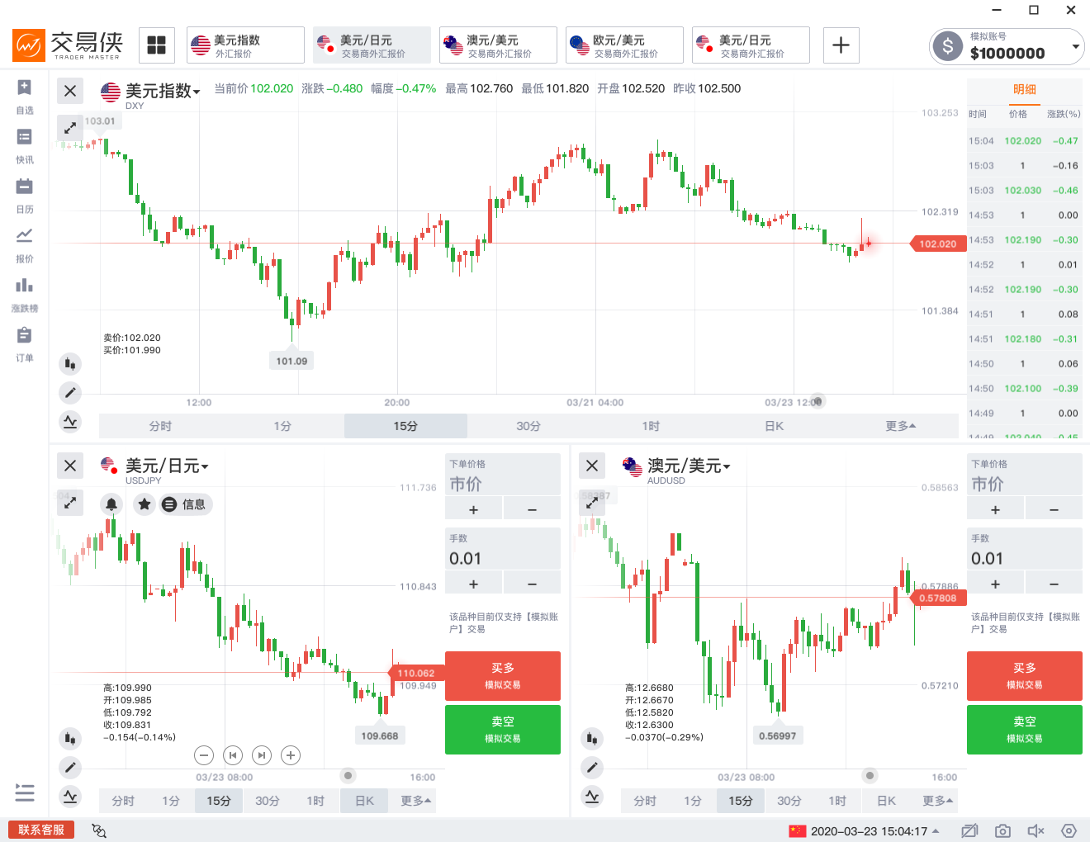Click the alert bell icon on USDJPY chart
The width and height of the screenshot is (1090, 842).
pyautogui.click(x=111, y=504)
